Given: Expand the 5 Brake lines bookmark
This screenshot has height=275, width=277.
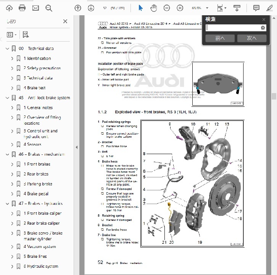Looking at the screenshot, I should coord(12,256).
